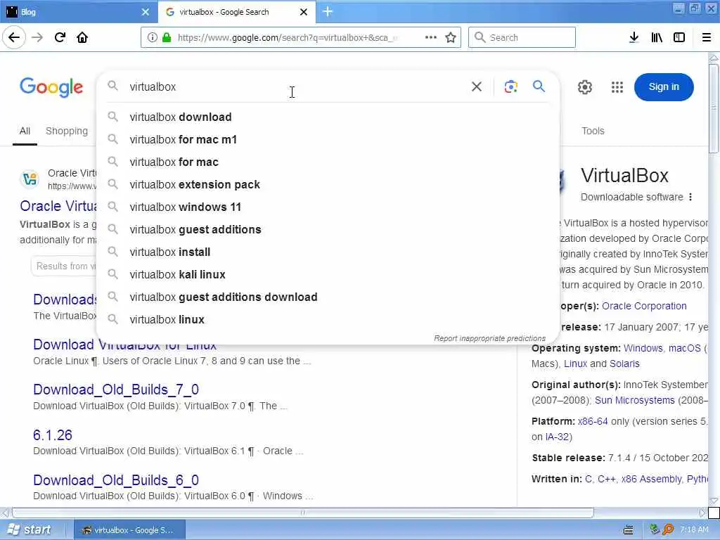Image resolution: width=720 pixels, height=540 pixels.
Task: Choose suggestion virtualbox download
Action: (328, 117)
